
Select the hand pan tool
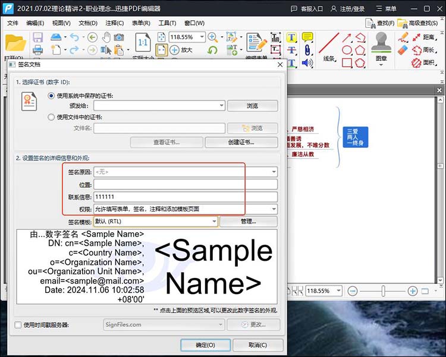point(106,37)
